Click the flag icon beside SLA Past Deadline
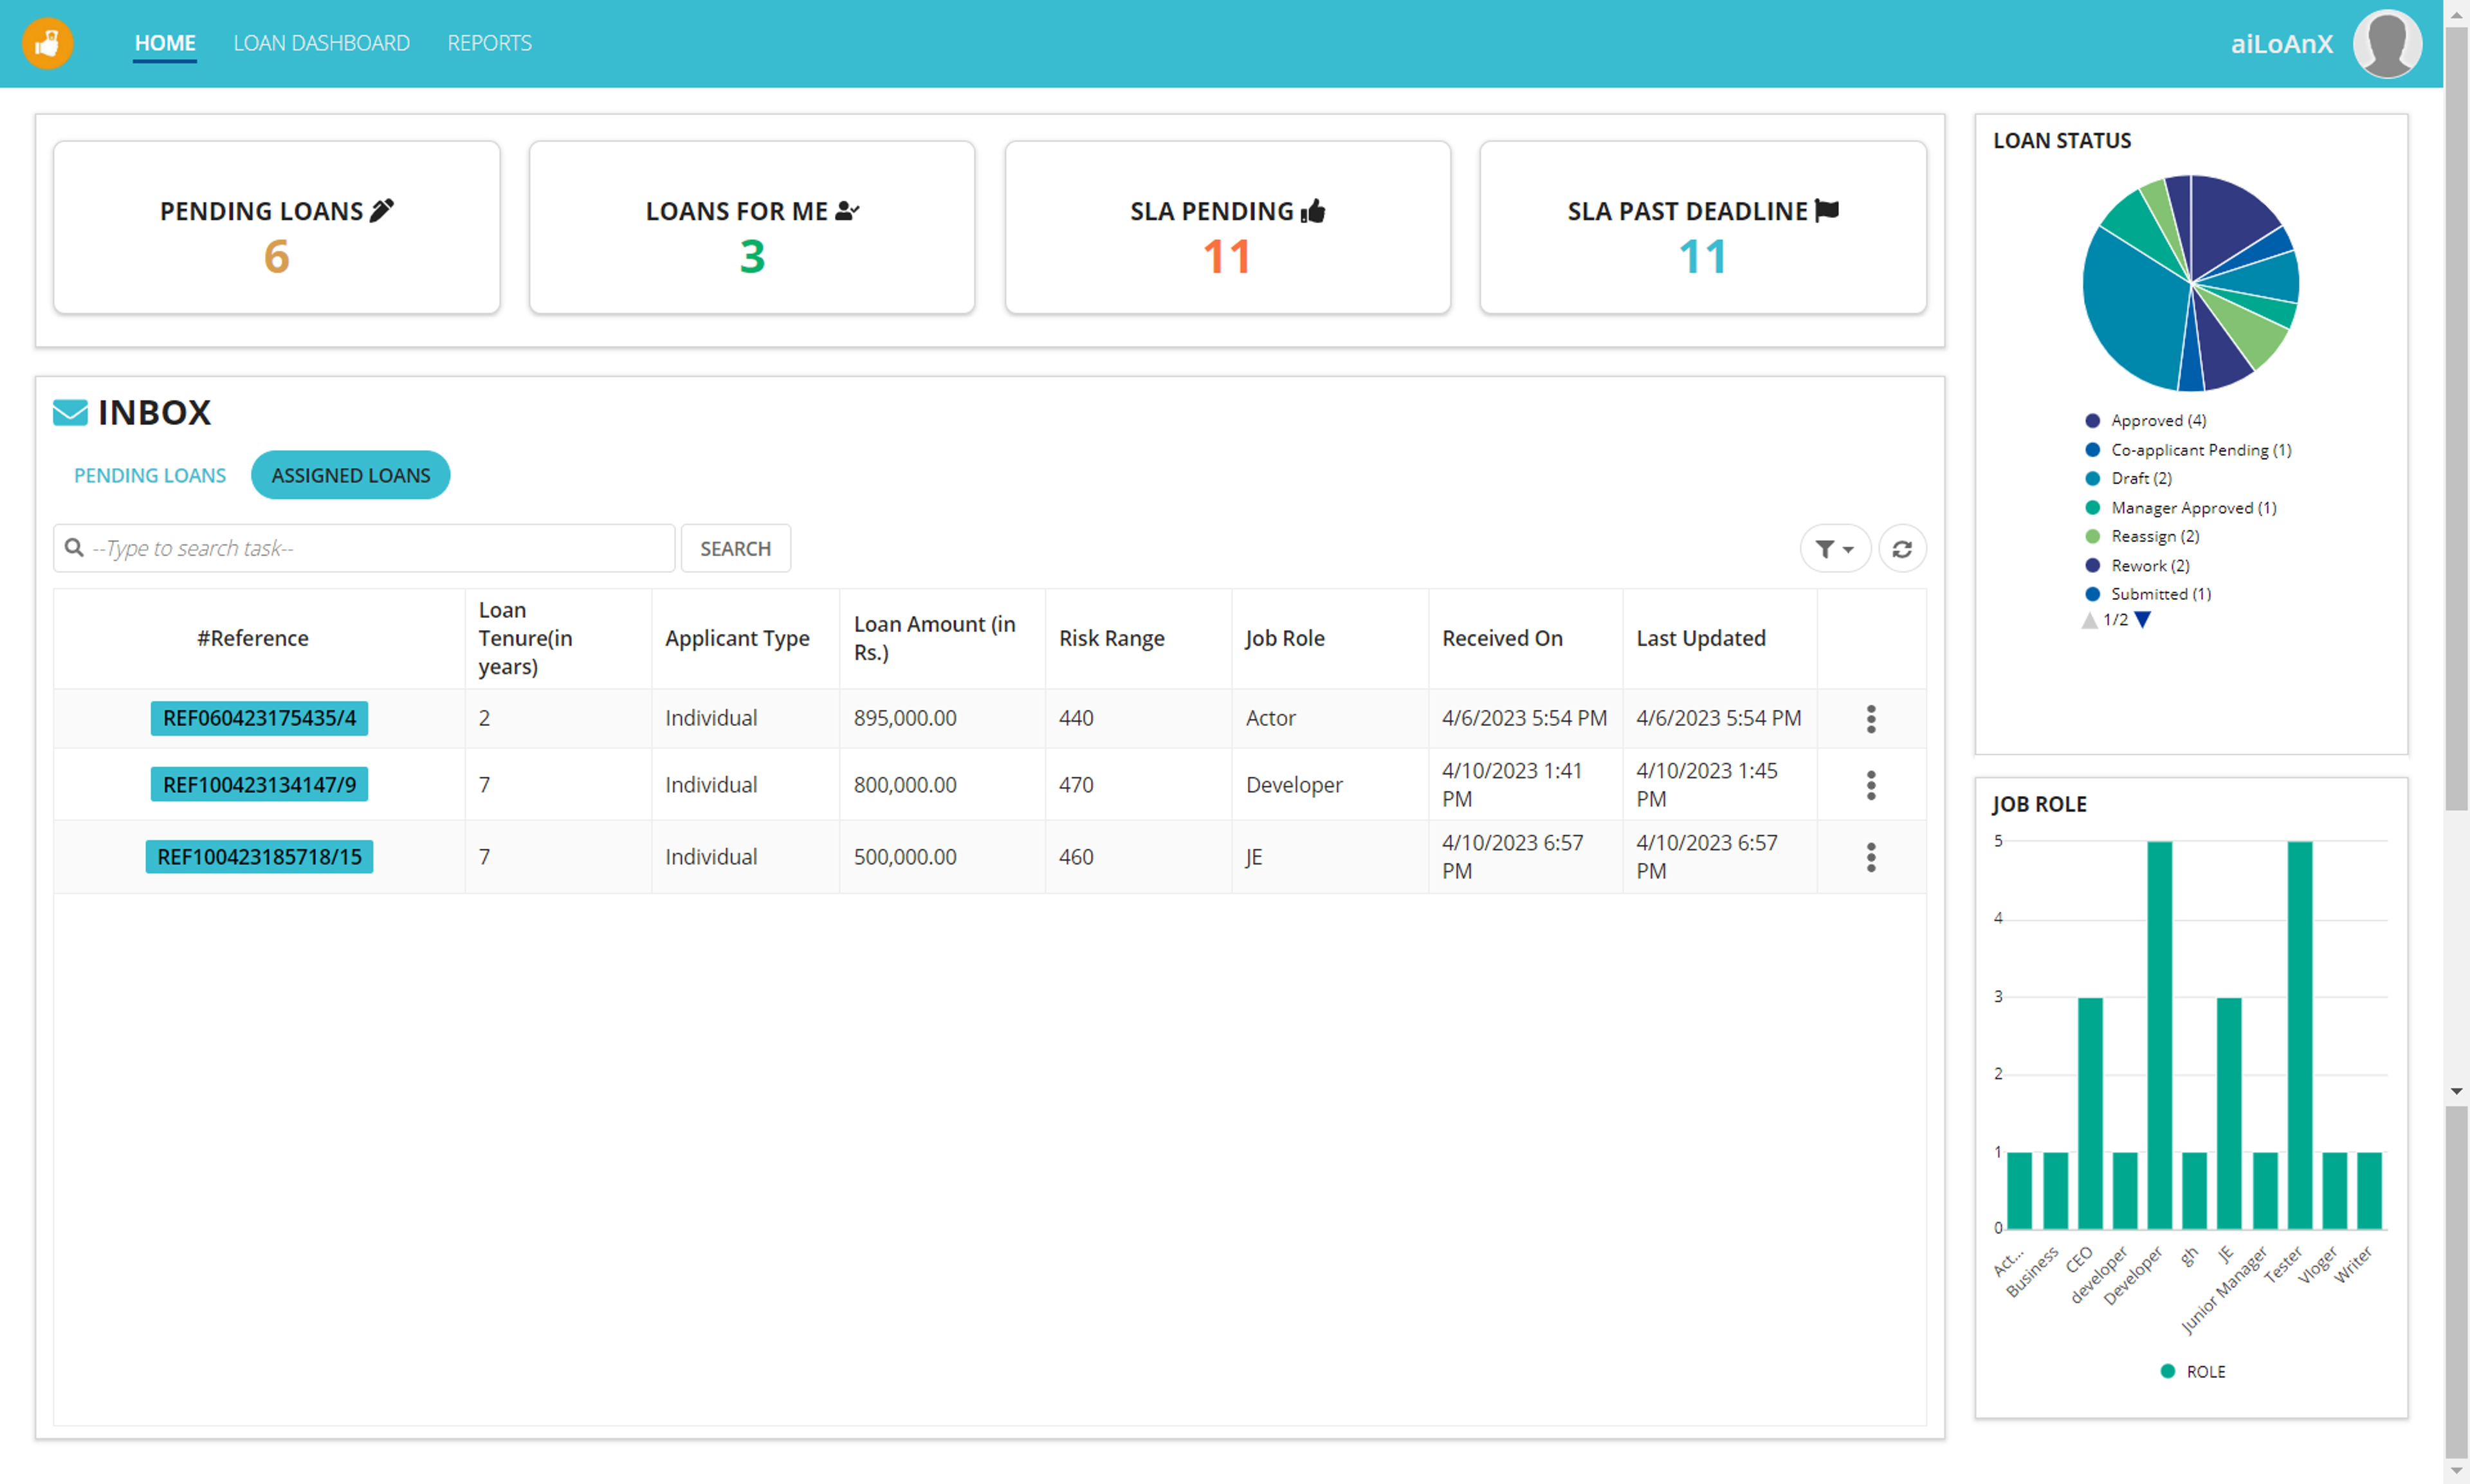2470x1484 pixels. (x=1827, y=210)
